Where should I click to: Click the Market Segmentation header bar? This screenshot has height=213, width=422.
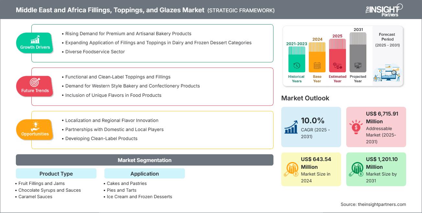pyautogui.click(x=145, y=160)
